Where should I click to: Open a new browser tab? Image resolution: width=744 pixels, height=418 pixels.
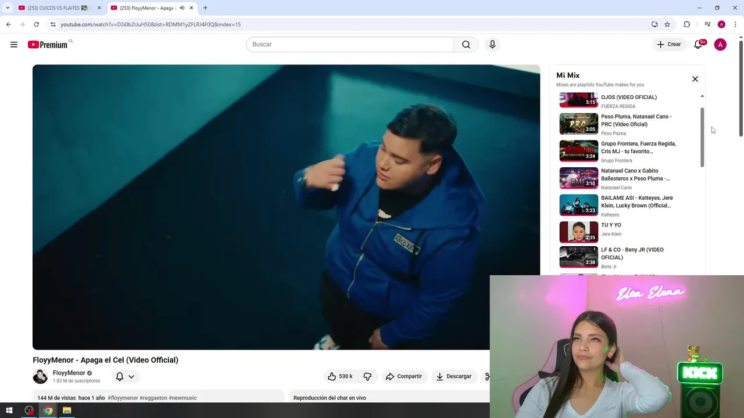(205, 8)
